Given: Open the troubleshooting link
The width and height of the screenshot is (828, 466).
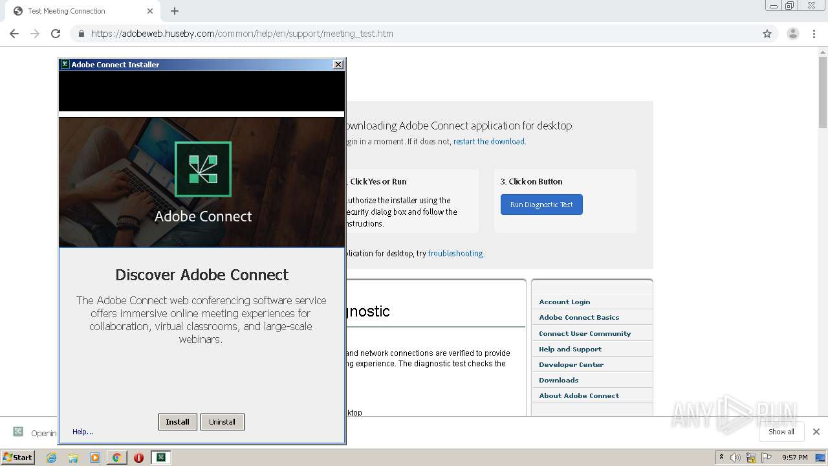Looking at the screenshot, I should click(x=455, y=253).
